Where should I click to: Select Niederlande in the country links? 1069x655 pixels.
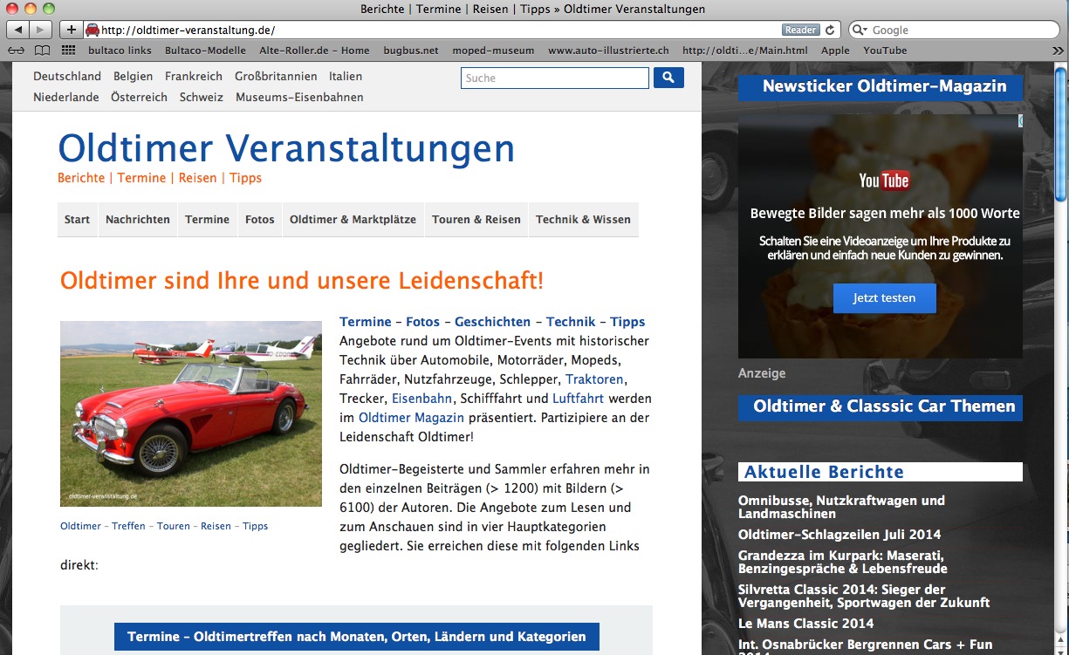(x=66, y=98)
